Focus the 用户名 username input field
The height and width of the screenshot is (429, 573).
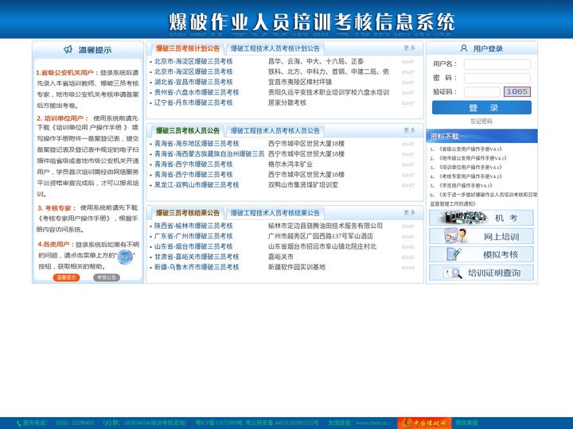(x=497, y=64)
